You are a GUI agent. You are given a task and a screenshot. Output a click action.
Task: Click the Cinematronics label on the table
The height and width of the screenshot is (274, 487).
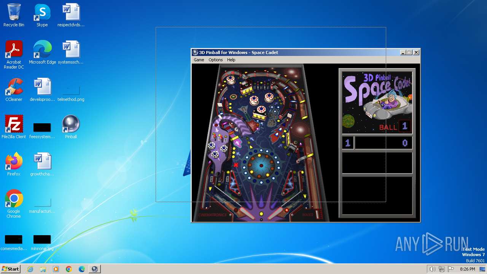tap(213, 215)
